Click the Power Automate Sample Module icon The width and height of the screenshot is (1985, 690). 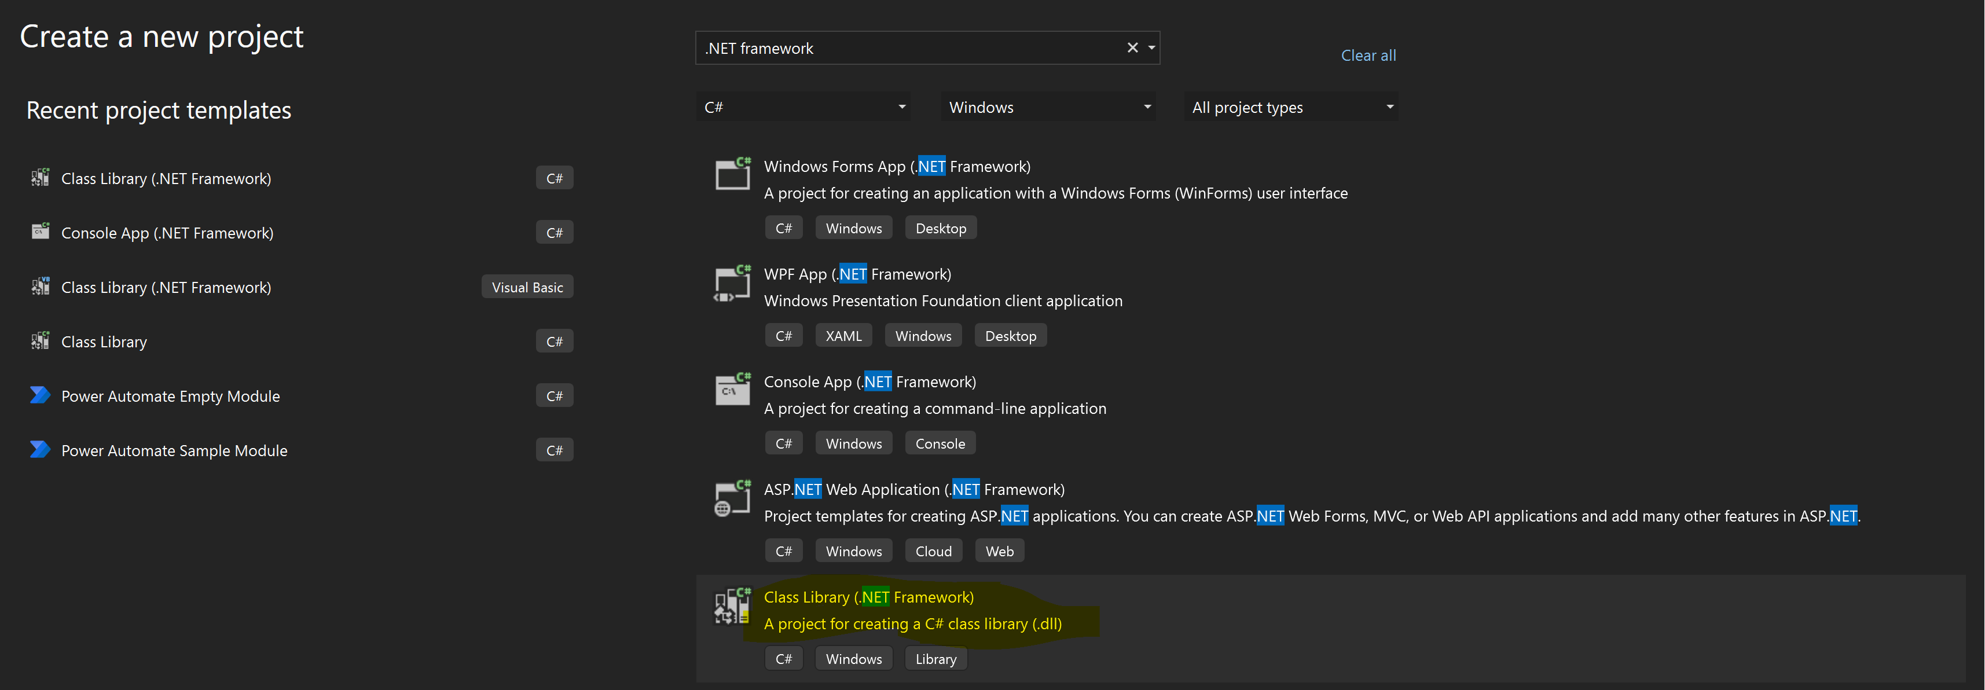pos(40,449)
